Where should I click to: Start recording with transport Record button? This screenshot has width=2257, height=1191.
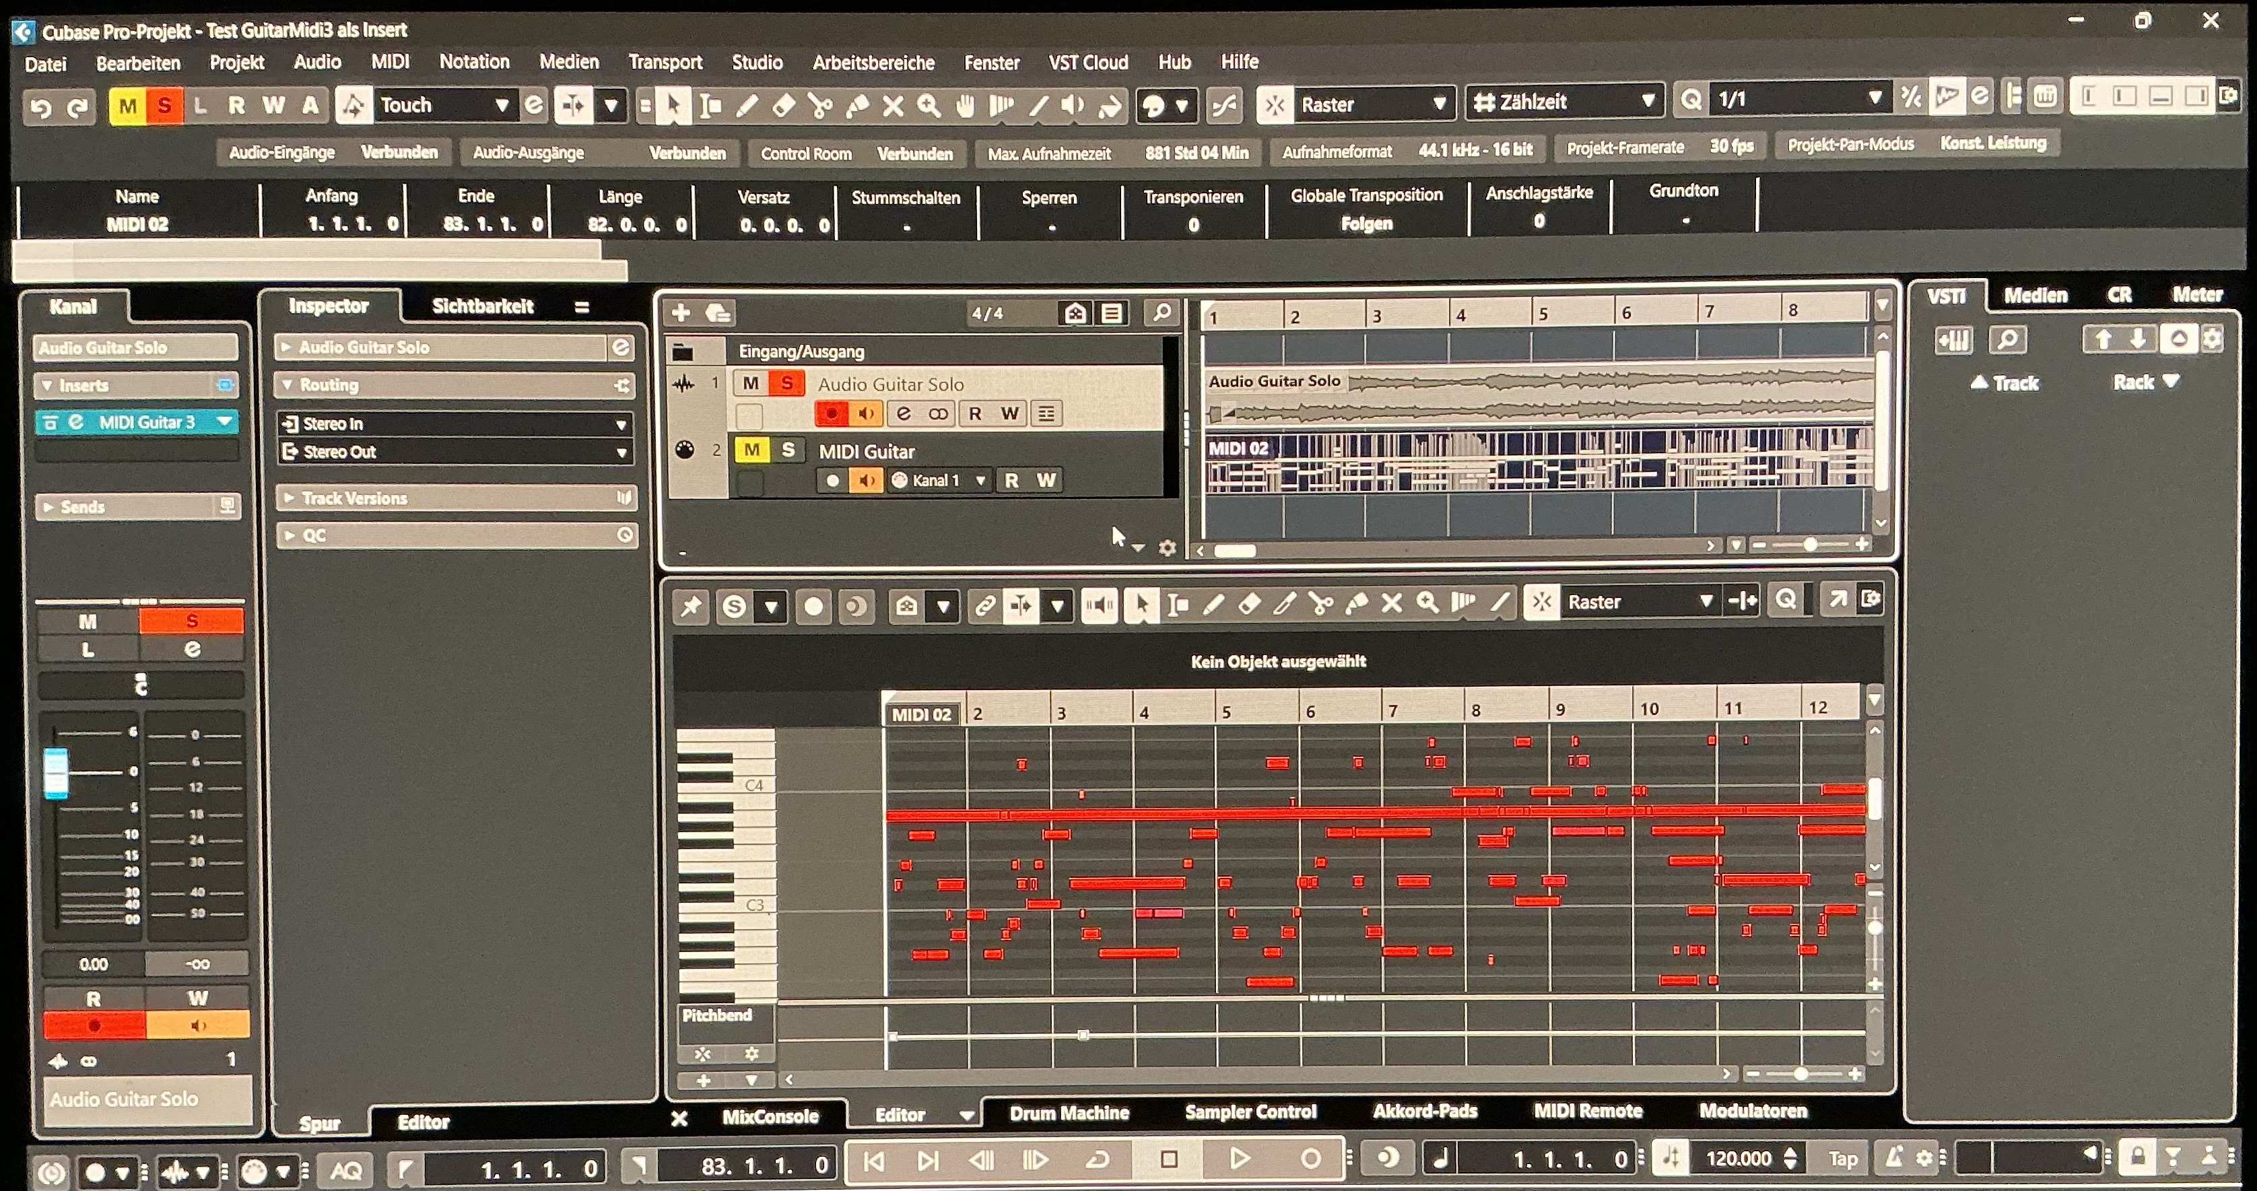coord(1310,1159)
